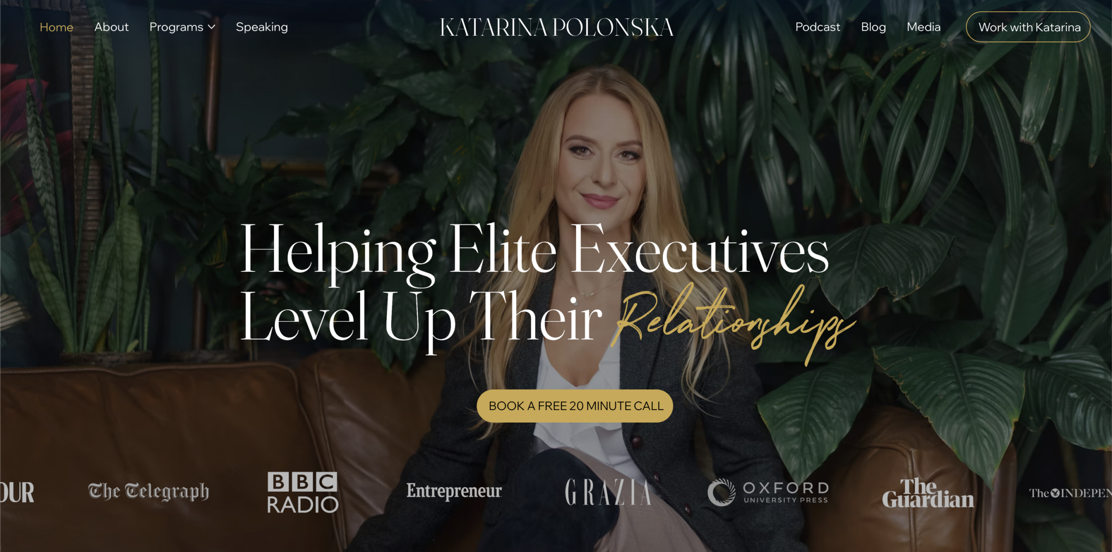
Task: Click Book a Free 20 Minute Call
Action: pyautogui.click(x=575, y=406)
